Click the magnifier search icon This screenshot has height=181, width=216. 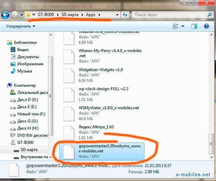(210, 15)
